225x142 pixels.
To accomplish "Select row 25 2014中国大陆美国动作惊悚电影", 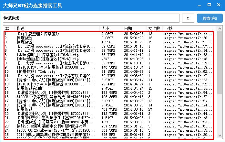I will point(54,135).
